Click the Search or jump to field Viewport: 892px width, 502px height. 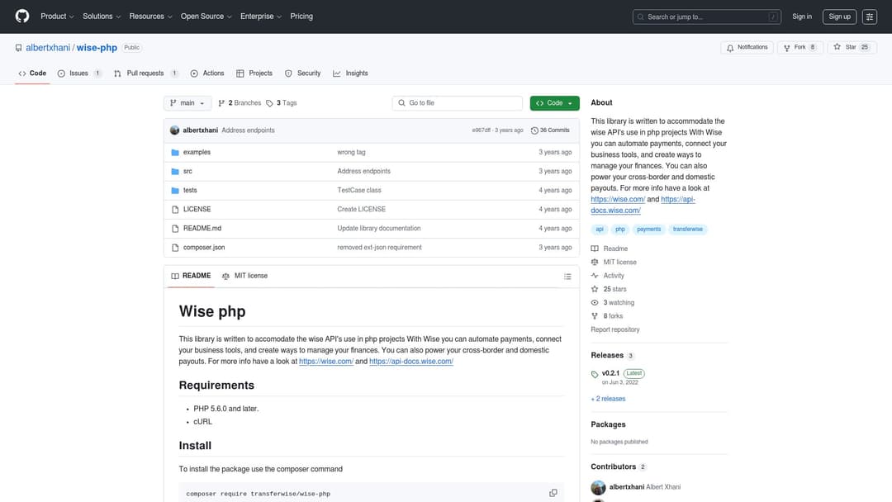click(706, 17)
